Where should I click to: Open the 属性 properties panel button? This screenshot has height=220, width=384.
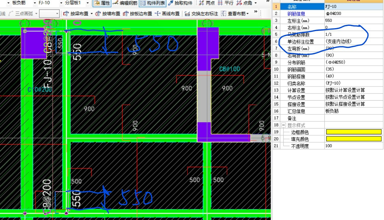102,3
